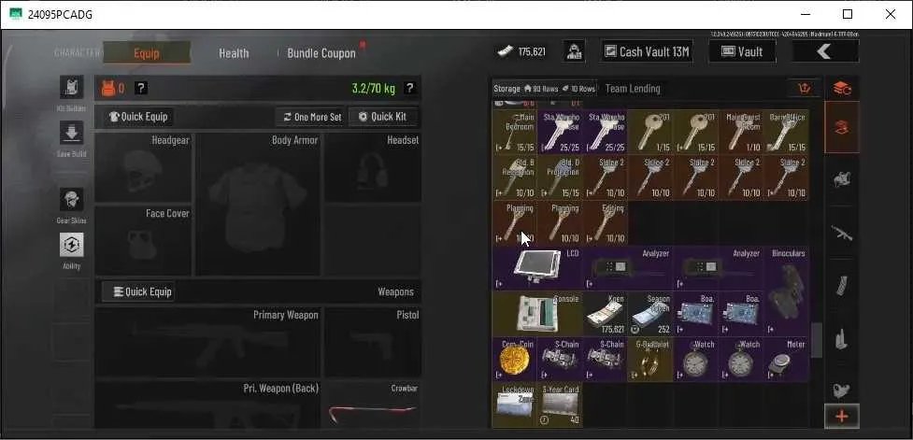
Task: Open the Cash Vault 13M button
Action: pos(649,51)
